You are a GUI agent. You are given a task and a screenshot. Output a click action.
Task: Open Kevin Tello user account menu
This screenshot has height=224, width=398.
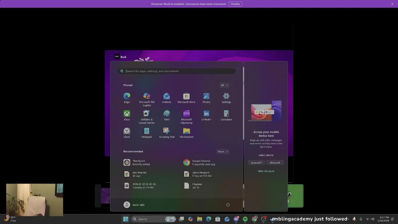(x=134, y=205)
